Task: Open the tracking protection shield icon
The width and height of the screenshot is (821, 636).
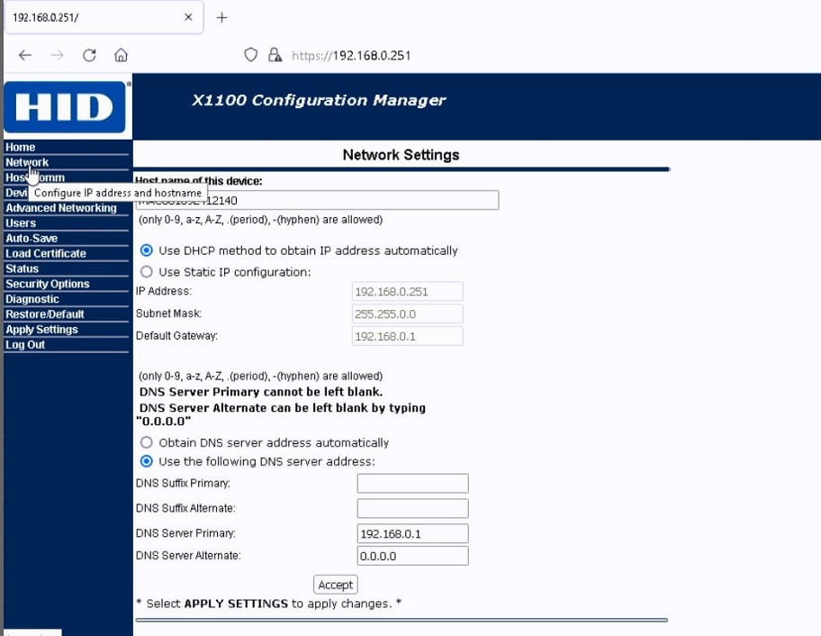Action: [x=251, y=54]
